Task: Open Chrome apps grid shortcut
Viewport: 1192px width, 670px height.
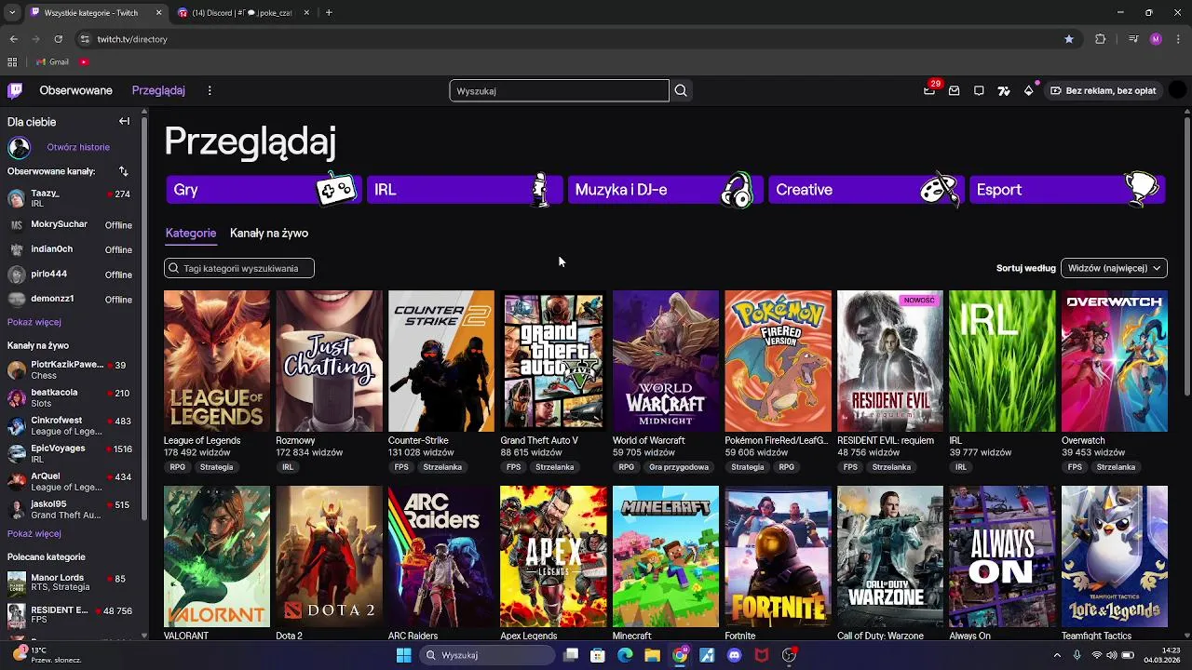Action: (12, 61)
